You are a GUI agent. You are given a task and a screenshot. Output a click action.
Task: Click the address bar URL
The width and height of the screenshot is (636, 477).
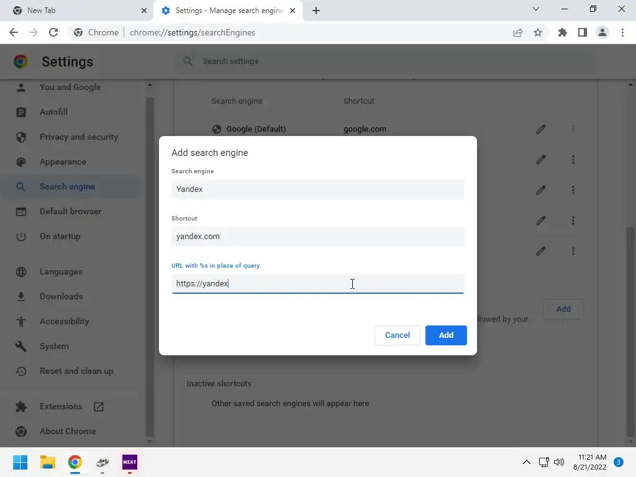point(193,32)
